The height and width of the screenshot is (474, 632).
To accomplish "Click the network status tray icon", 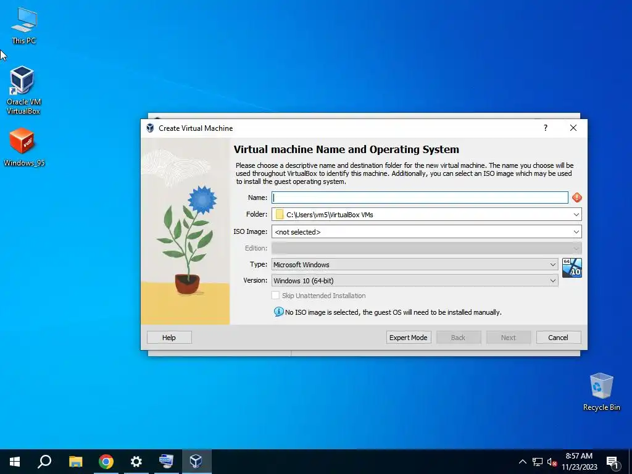I will [x=538, y=462].
